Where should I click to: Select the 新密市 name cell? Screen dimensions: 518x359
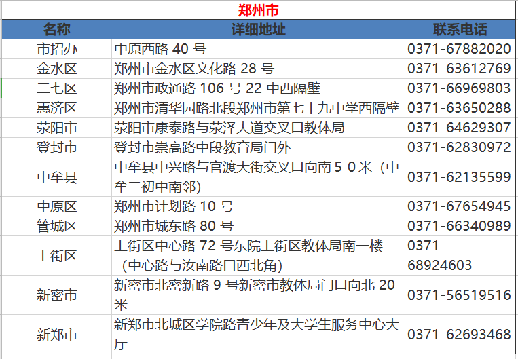click(x=57, y=295)
